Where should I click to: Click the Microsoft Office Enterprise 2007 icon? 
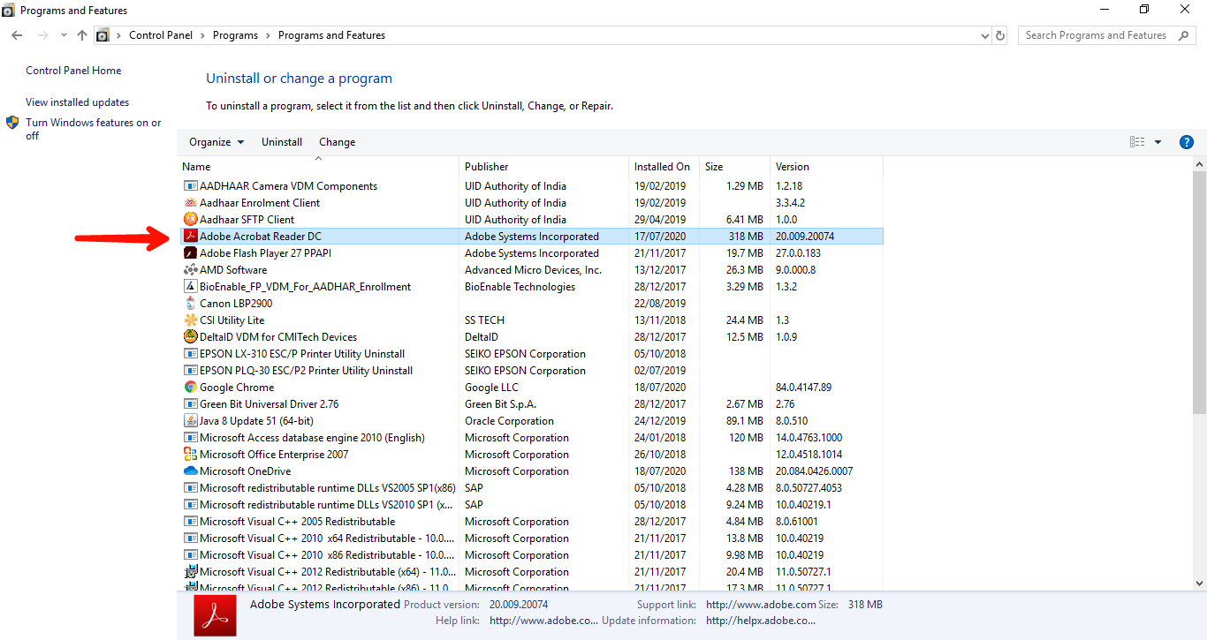(x=190, y=455)
